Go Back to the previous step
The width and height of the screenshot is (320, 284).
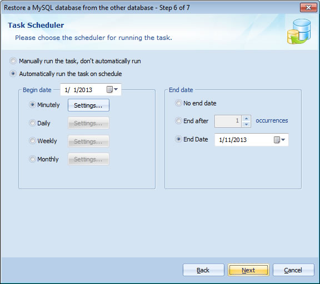tap(203, 270)
